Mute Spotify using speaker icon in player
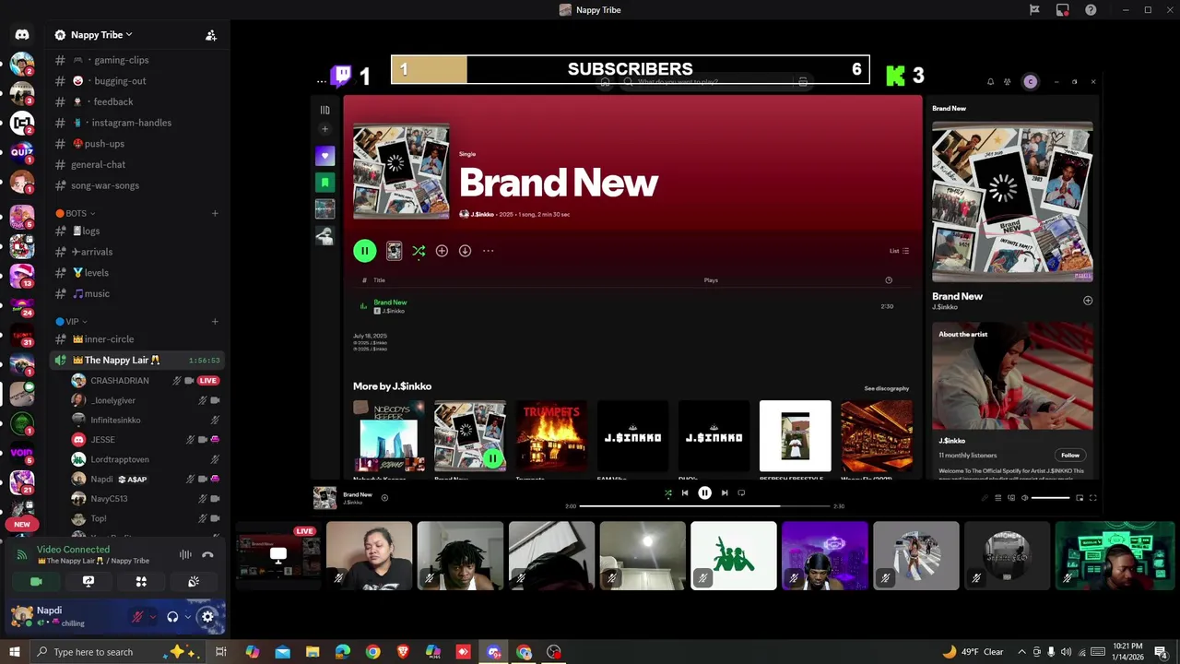 pyautogui.click(x=1024, y=498)
